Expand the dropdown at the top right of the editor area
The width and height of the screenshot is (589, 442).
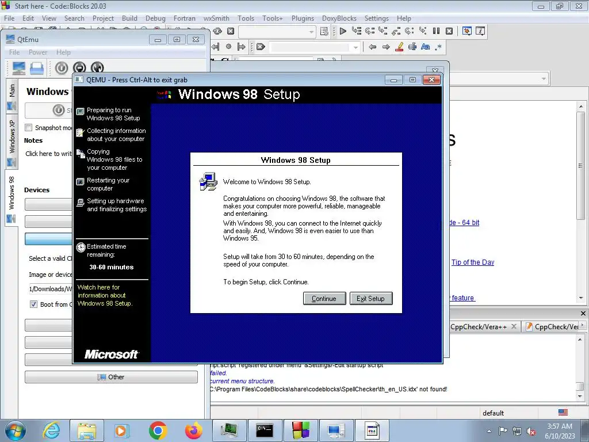pyautogui.click(x=544, y=78)
